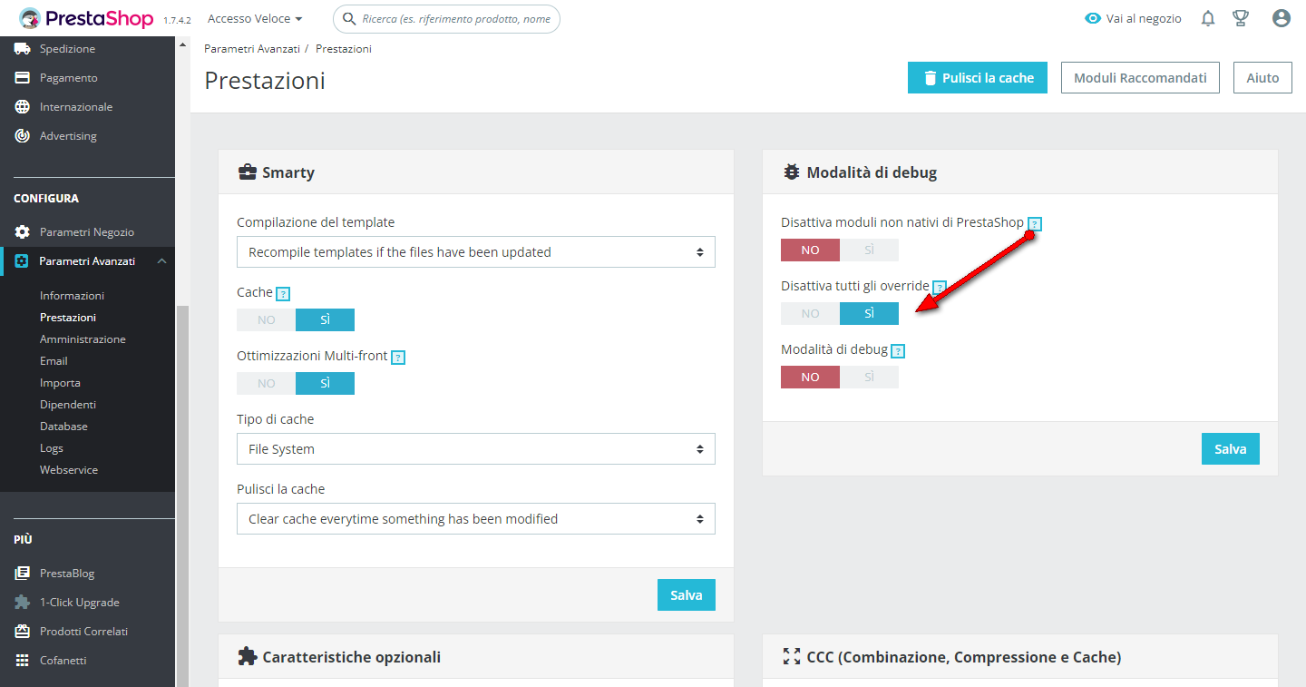
Task: Open the user profile avatar icon
Action: (1281, 18)
